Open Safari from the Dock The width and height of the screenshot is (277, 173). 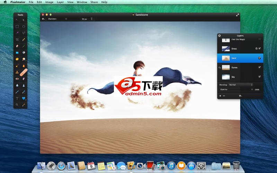tap(61, 166)
